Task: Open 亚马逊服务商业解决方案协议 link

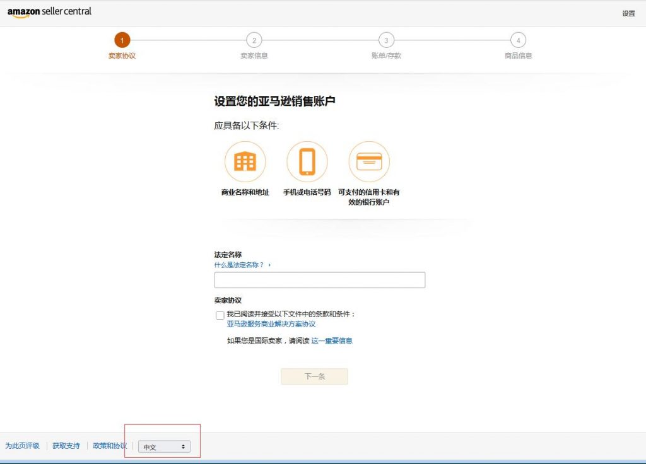Action: tap(271, 324)
